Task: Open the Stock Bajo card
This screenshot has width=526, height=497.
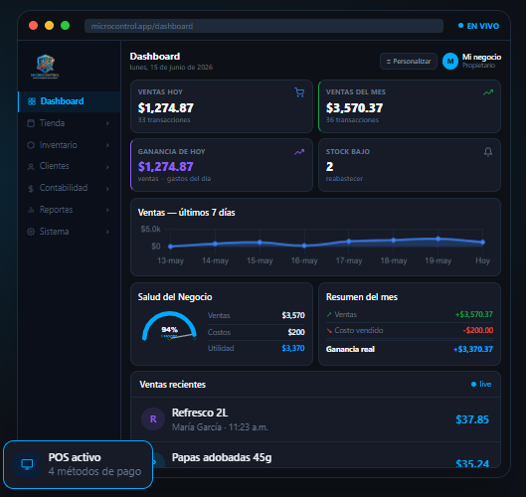Action: pyautogui.click(x=410, y=165)
